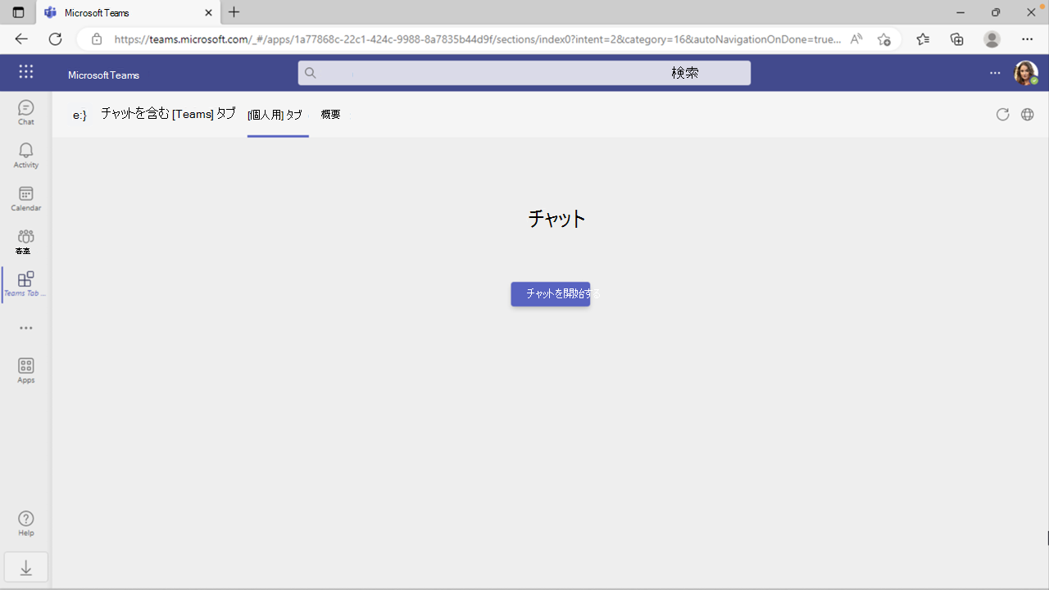Viewport: 1049px width, 590px height.
Task: Open the browser Favorites list
Action: 923,39
